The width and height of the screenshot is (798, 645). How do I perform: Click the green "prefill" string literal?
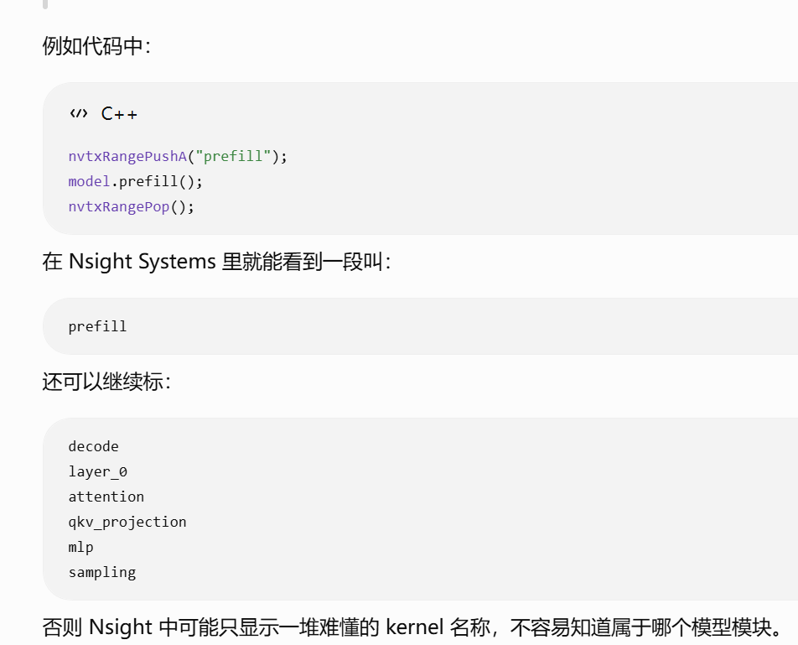click(x=233, y=156)
